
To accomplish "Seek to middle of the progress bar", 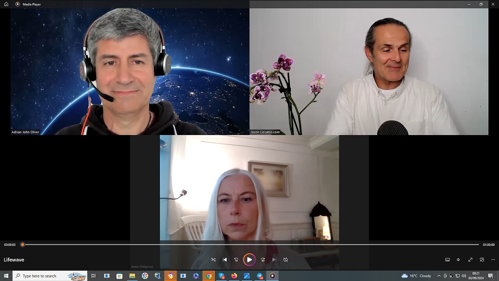I will click(x=251, y=245).
